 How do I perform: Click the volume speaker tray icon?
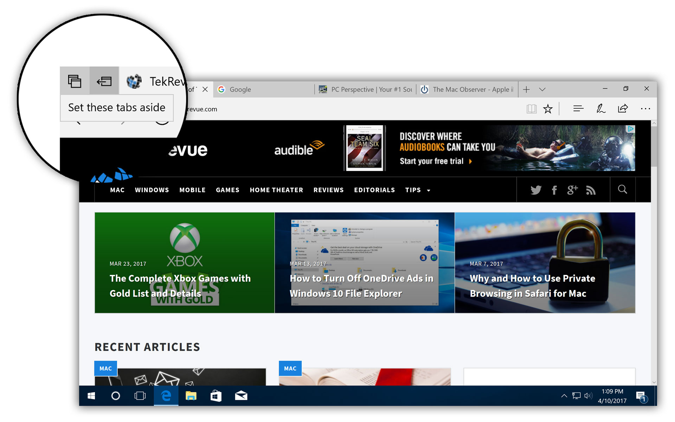click(588, 396)
